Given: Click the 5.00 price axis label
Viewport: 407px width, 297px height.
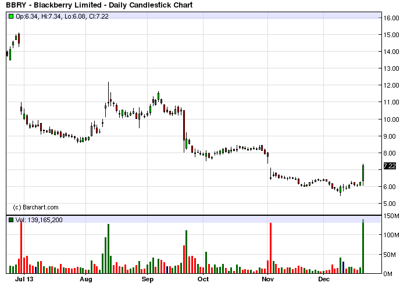Looking at the screenshot, I should [390, 204].
